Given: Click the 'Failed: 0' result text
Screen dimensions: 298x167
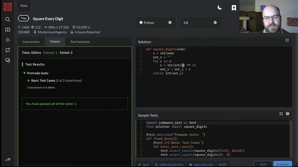Looking at the screenshot, I should 66,52.
